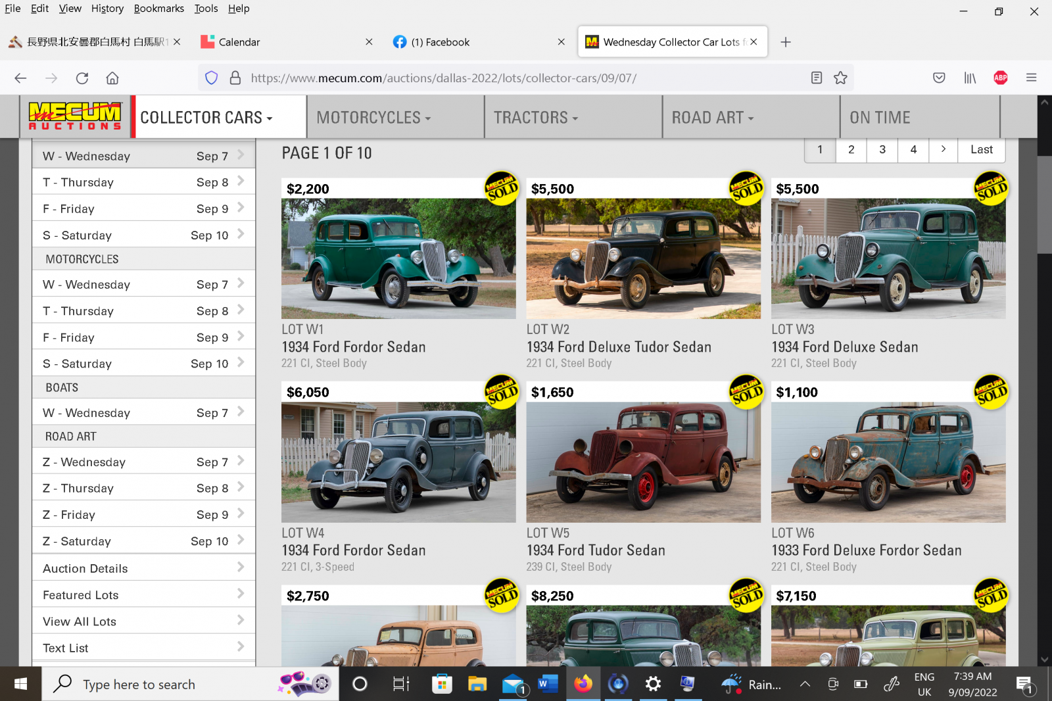Open the Tractors dropdown menu
This screenshot has width=1052, height=701.
(x=535, y=118)
